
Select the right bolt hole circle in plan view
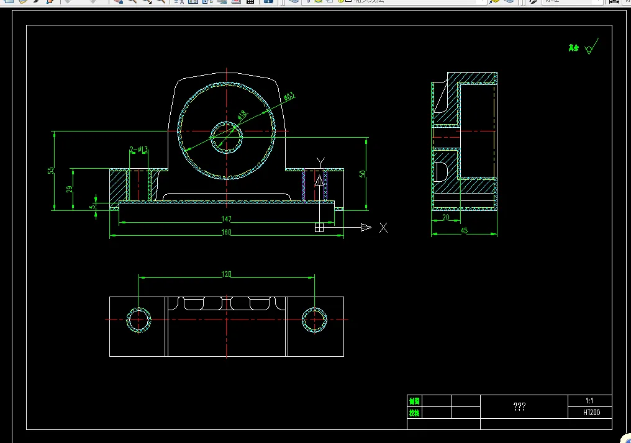(314, 320)
